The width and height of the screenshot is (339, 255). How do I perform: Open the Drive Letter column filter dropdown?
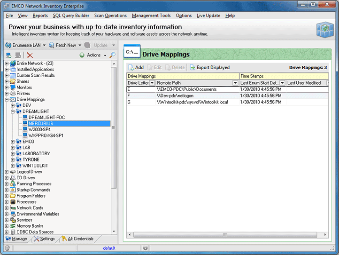pyautogui.click(x=152, y=83)
